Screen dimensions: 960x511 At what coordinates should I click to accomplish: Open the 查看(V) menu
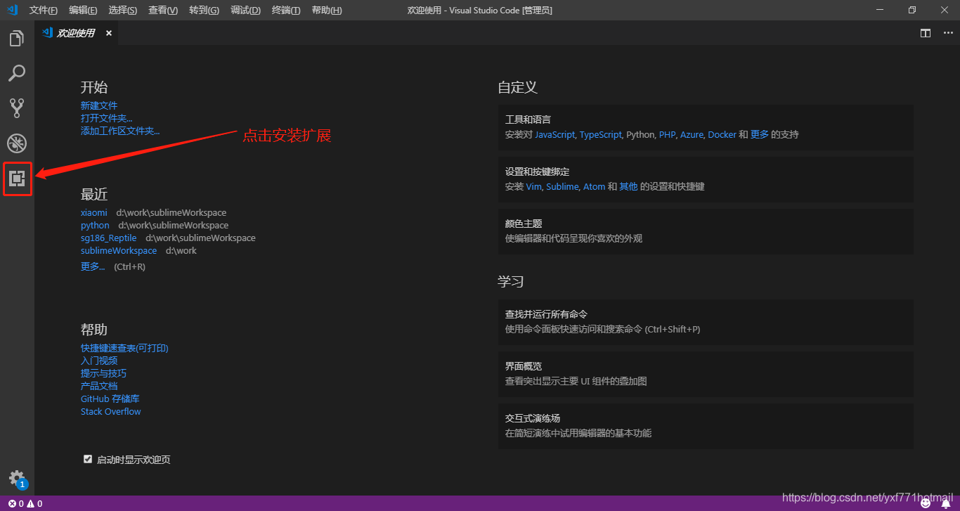click(x=163, y=10)
